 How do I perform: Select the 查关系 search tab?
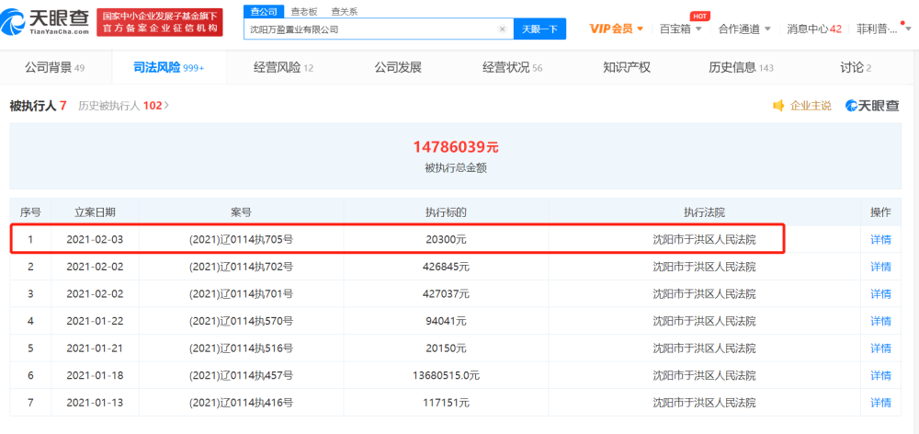click(344, 12)
